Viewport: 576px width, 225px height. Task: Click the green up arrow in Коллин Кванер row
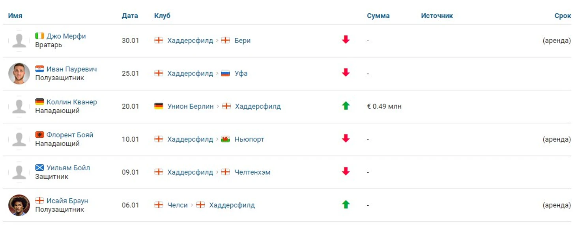point(346,105)
